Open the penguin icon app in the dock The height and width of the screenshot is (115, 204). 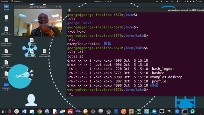108,111
